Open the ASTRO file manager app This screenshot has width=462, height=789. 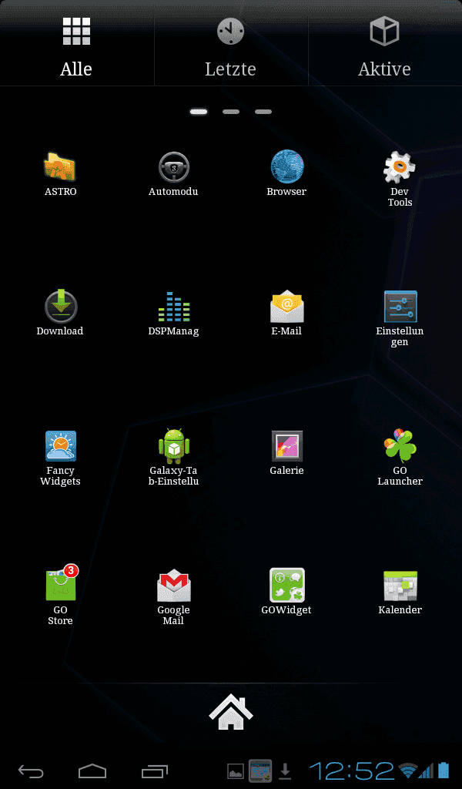tap(60, 167)
